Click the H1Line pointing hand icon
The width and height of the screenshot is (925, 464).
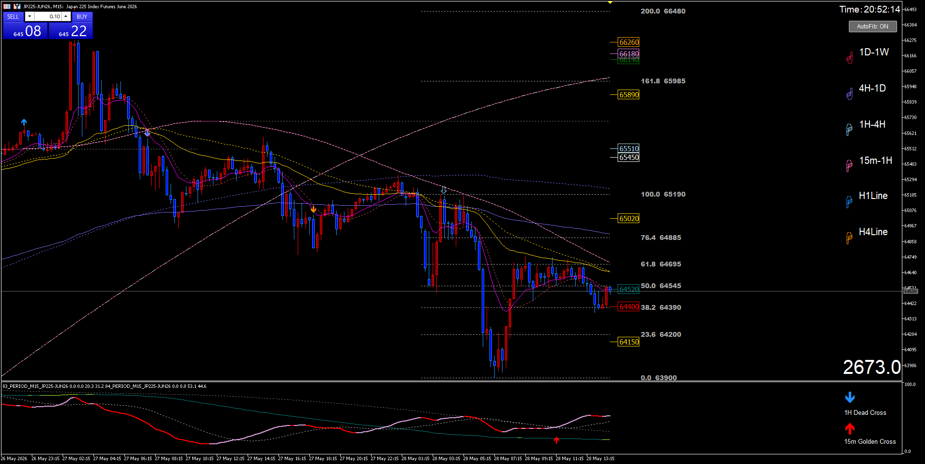coord(849,202)
